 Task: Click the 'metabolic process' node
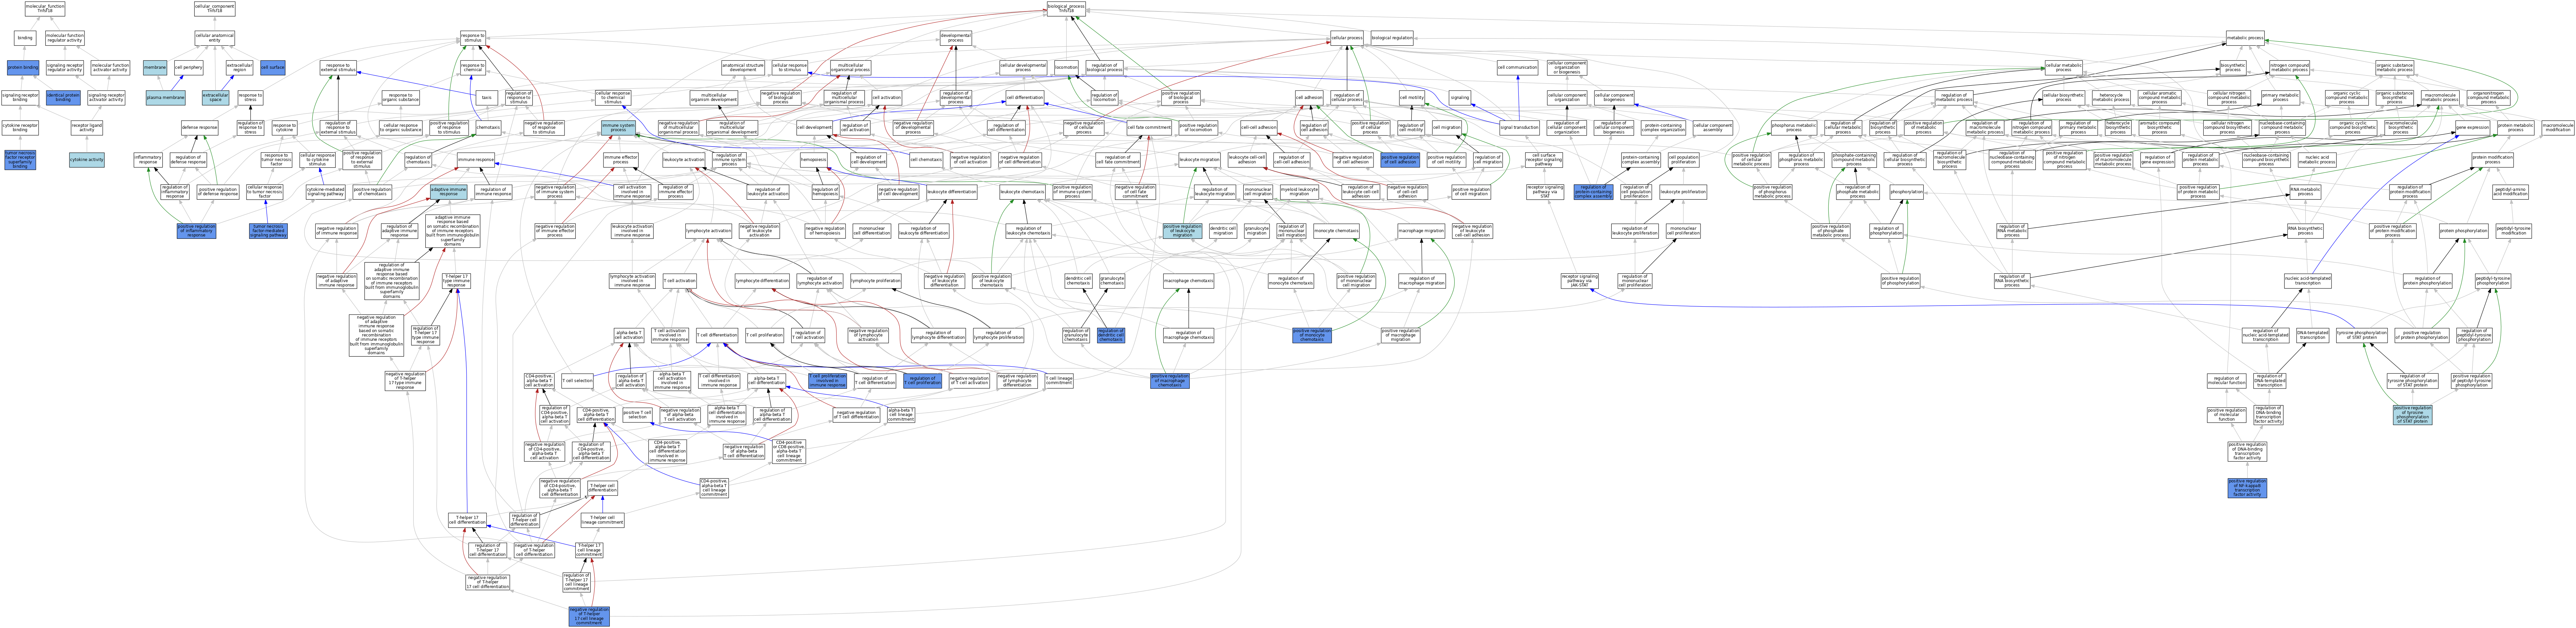(2245, 38)
